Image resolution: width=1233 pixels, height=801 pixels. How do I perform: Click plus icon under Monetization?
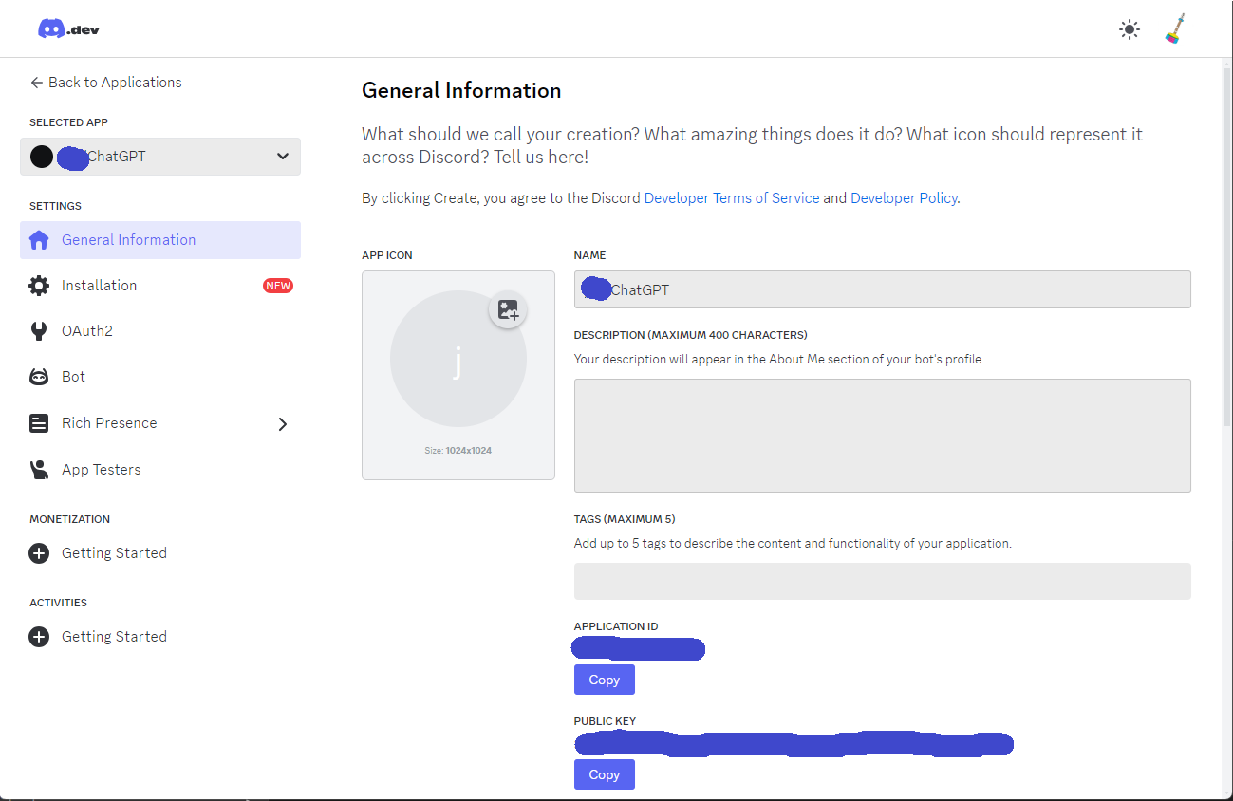[x=39, y=553]
